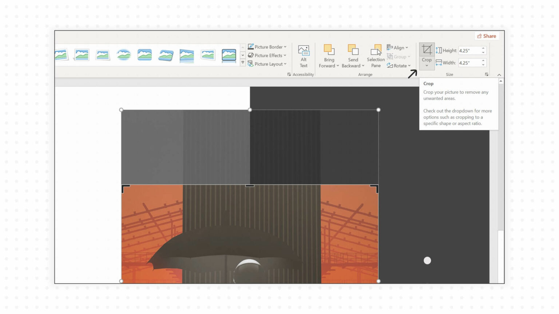Collapse the ribbon with the chevron
This screenshot has height=314, width=559.
499,75
